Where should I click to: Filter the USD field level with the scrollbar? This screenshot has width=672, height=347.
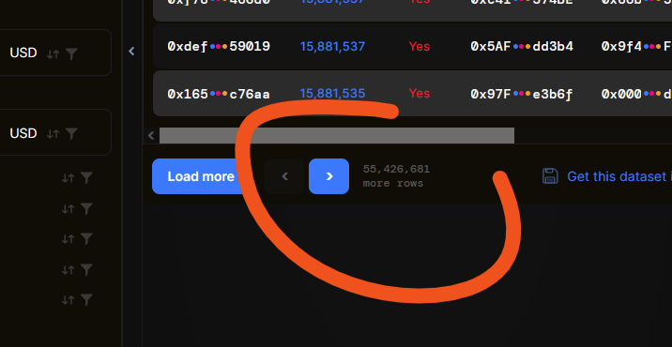pos(71,134)
